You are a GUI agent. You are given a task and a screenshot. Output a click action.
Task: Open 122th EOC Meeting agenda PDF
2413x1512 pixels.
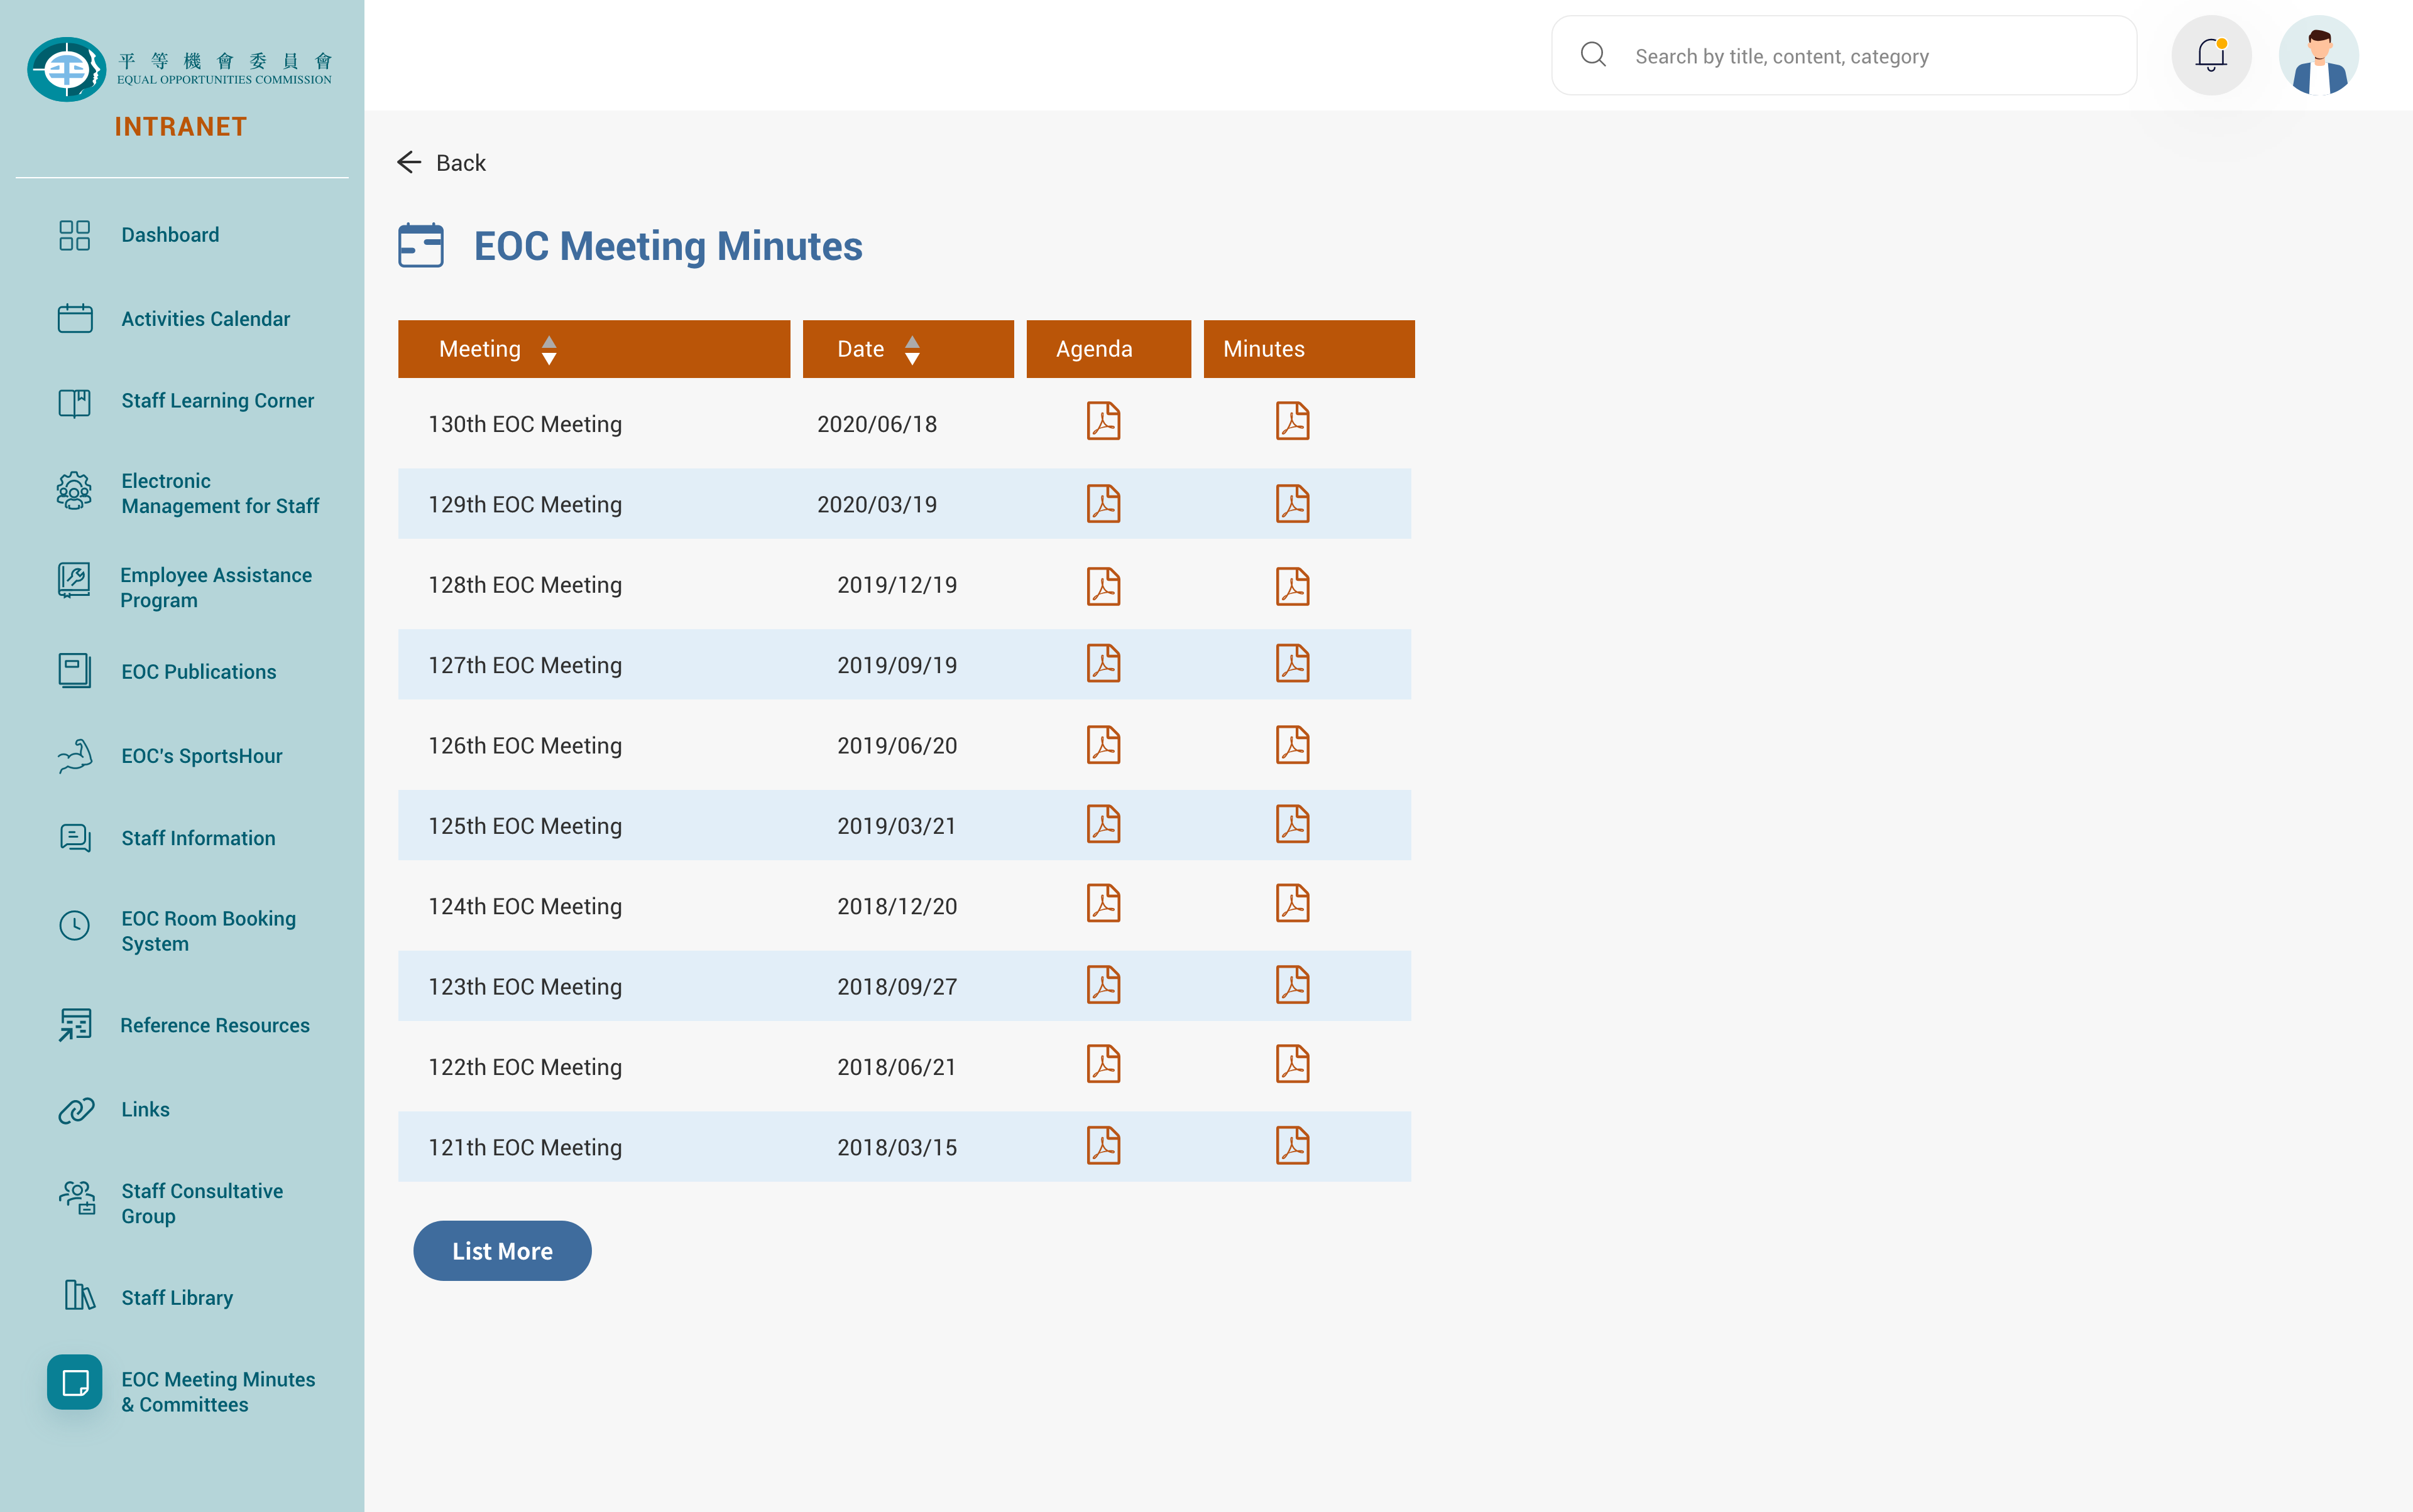(x=1103, y=1064)
